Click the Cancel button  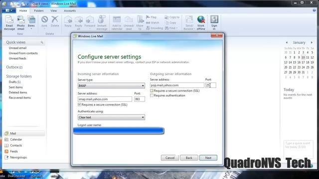coord(170,158)
